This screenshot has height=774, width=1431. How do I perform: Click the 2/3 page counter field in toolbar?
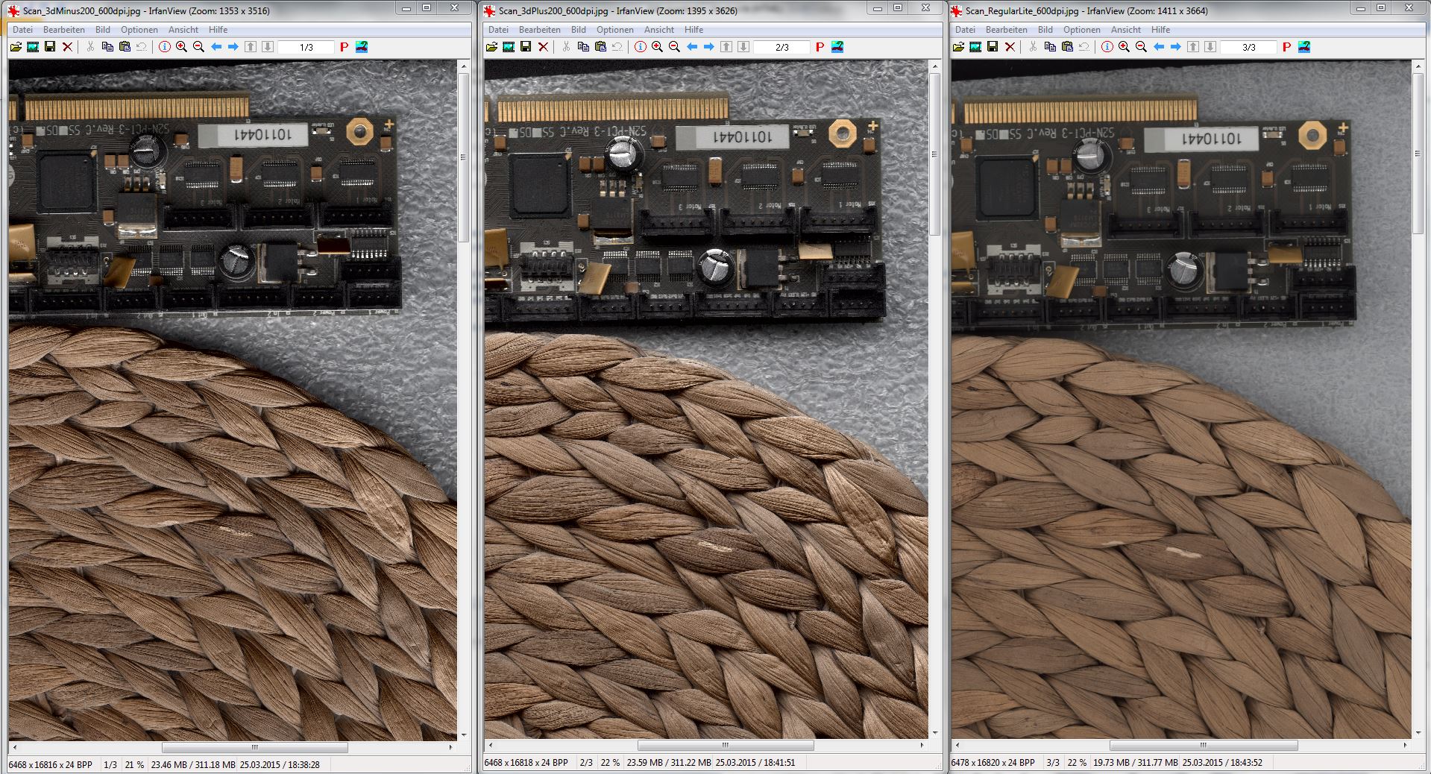pos(781,47)
